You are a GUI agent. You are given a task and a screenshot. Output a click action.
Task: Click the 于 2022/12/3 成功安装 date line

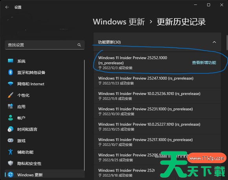pyautogui.click(x=115, y=68)
